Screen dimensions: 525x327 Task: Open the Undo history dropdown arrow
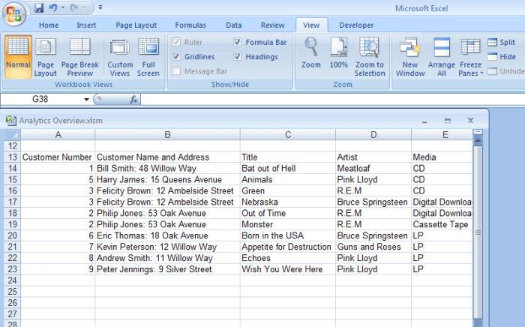(x=62, y=7)
